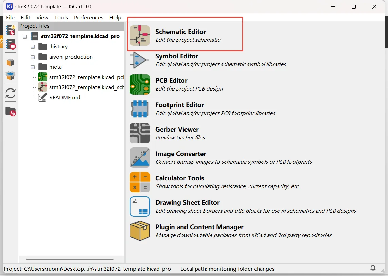
Task: Open the Symbol Editor icon
Action: pyautogui.click(x=140, y=60)
